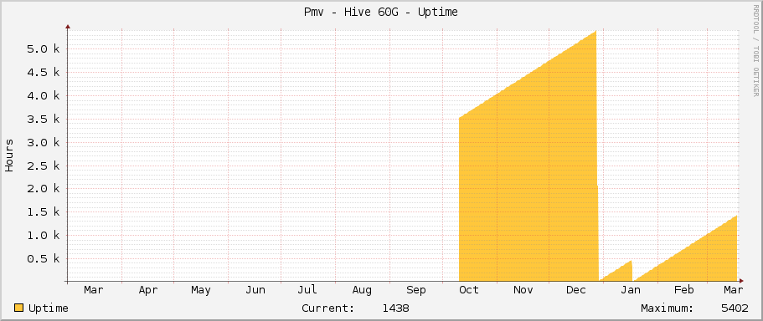Click the "Hours" y-axis label

(x=10, y=155)
